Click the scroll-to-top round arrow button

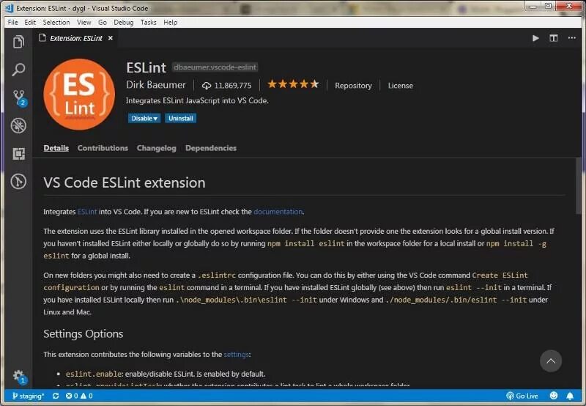551,361
